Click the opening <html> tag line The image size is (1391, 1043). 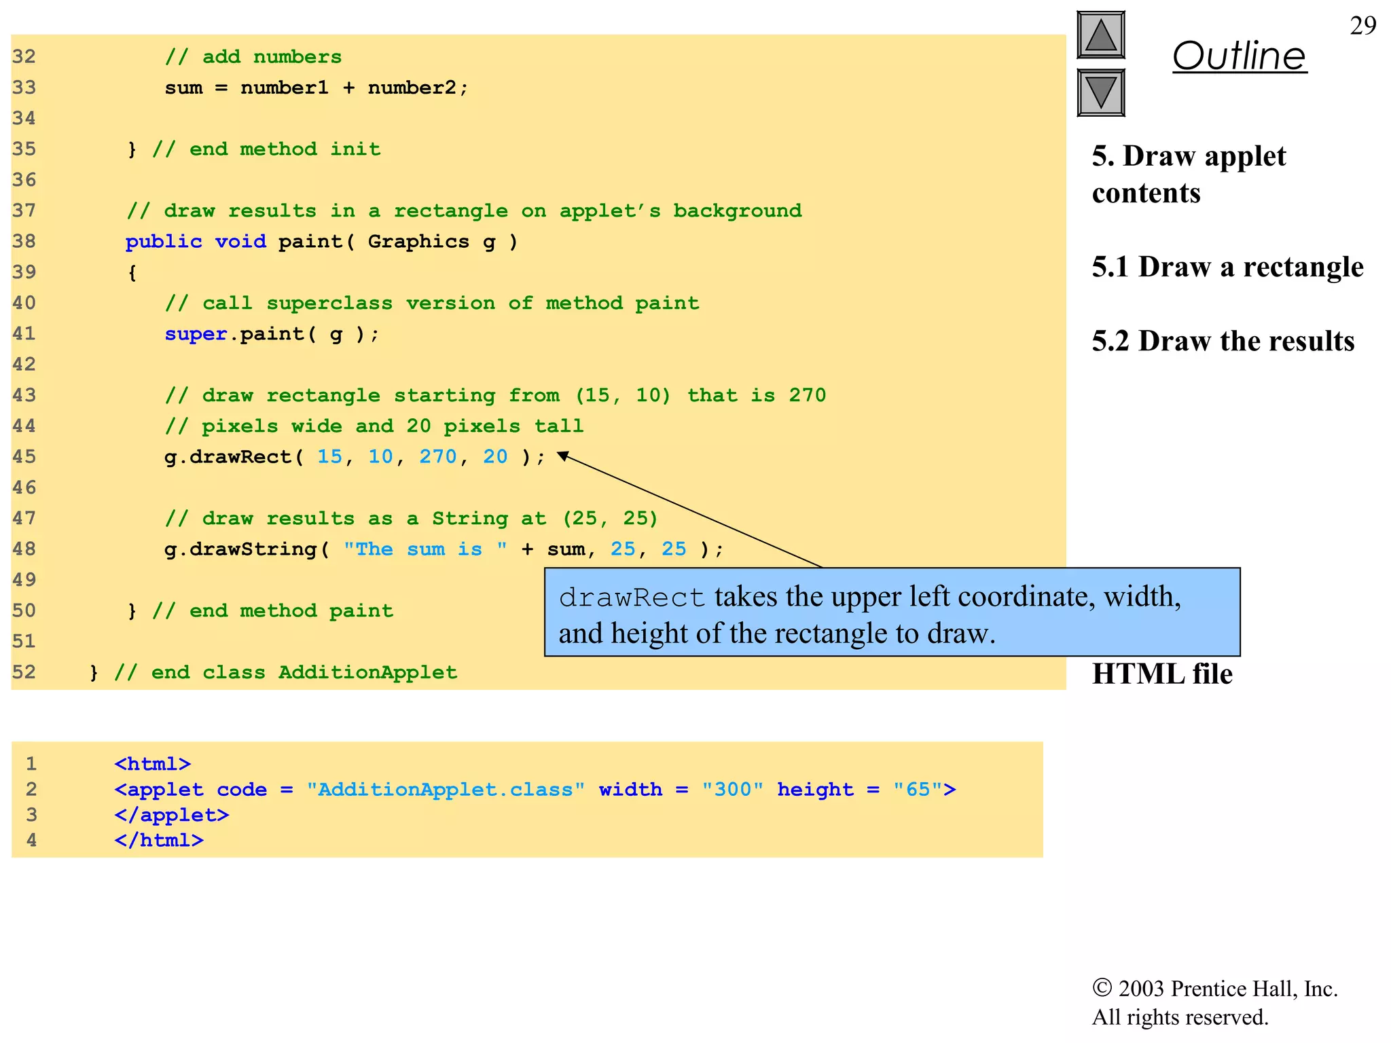153,765
